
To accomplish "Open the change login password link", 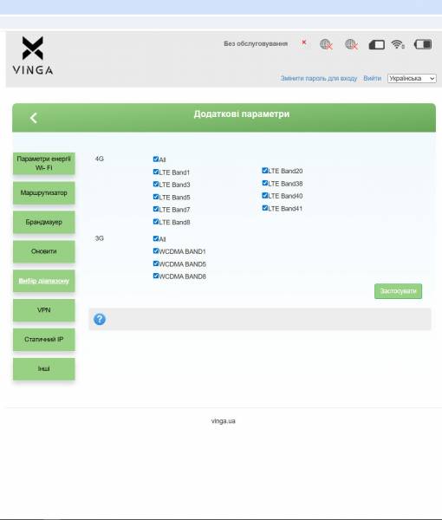I will [x=319, y=78].
